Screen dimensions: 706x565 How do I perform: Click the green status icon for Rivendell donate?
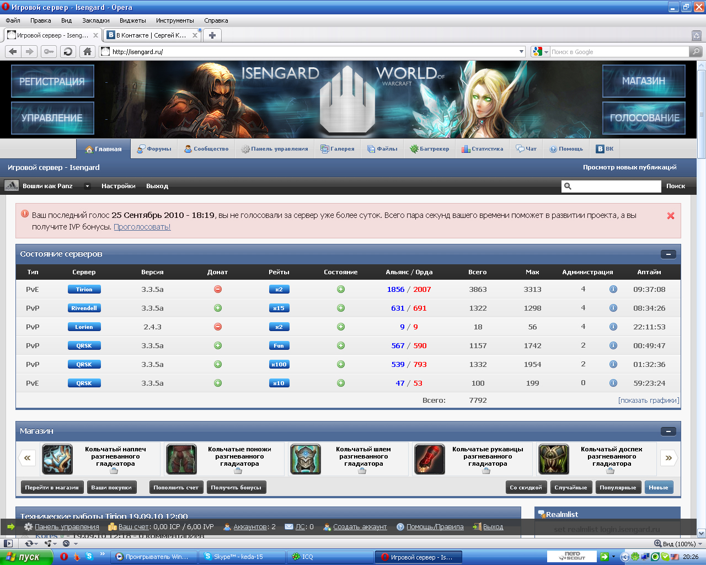[218, 308]
